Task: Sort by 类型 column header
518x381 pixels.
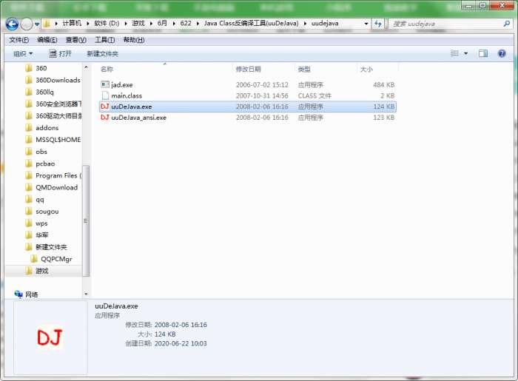Action: click(x=304, y=70)
